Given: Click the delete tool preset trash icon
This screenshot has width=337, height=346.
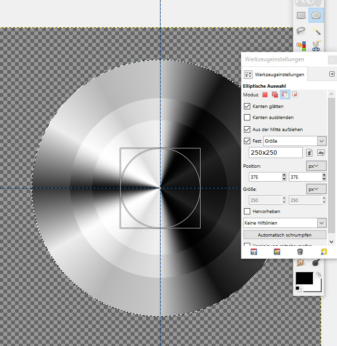Looking at the screenshot, I should click(300, 252).
